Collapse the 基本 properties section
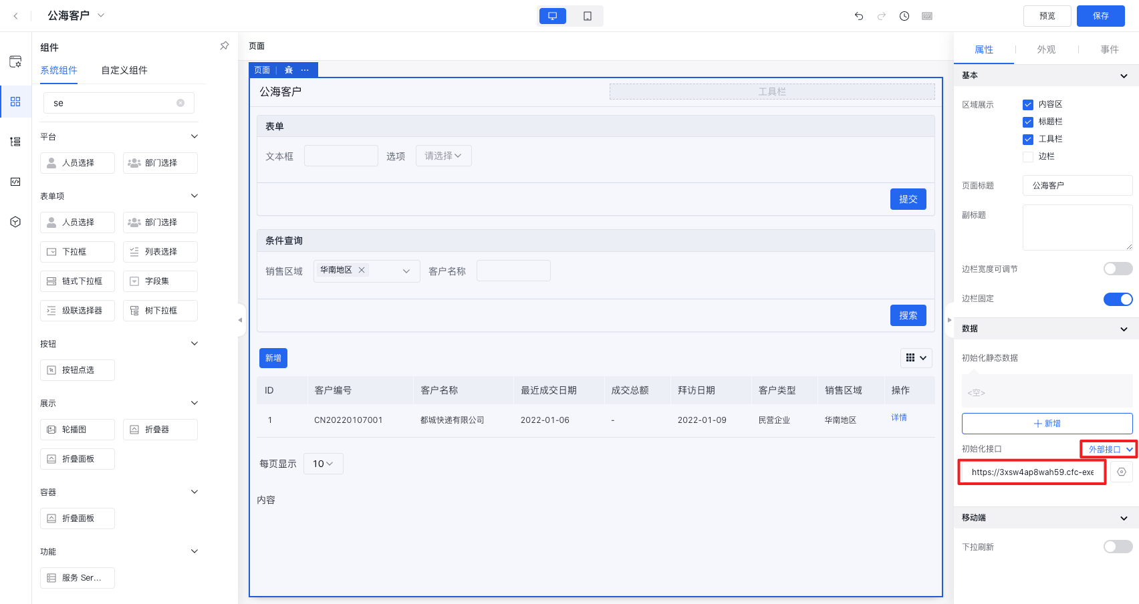Viewport: 1139px width, 604px height. tap(1124, 75)
